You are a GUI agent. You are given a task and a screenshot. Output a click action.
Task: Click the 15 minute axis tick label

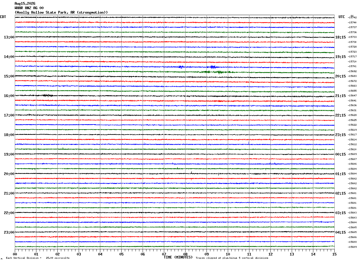pyautogui.click(x=334, y=254)
